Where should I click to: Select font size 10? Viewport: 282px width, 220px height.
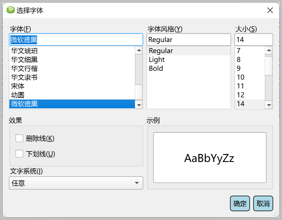(x=241, y=77)
